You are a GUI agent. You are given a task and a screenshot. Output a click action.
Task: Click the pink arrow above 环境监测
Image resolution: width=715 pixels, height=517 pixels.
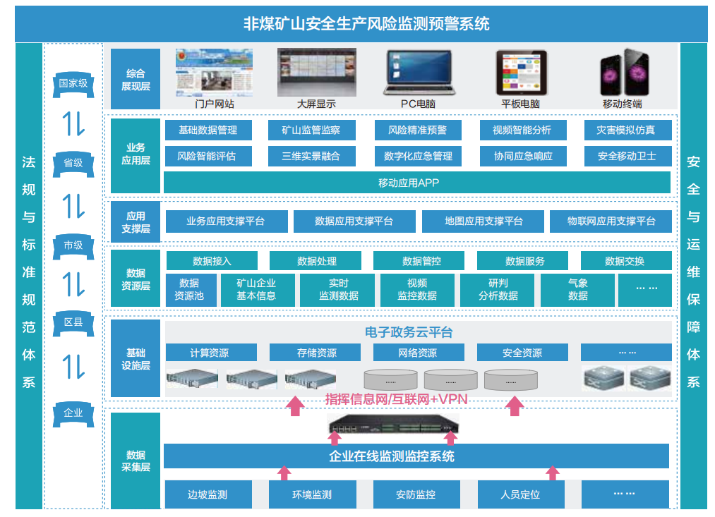(284, 473)
